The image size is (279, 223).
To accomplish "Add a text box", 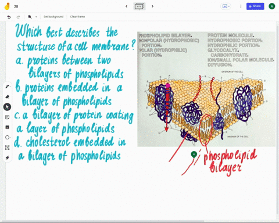I will coord(8,148).
